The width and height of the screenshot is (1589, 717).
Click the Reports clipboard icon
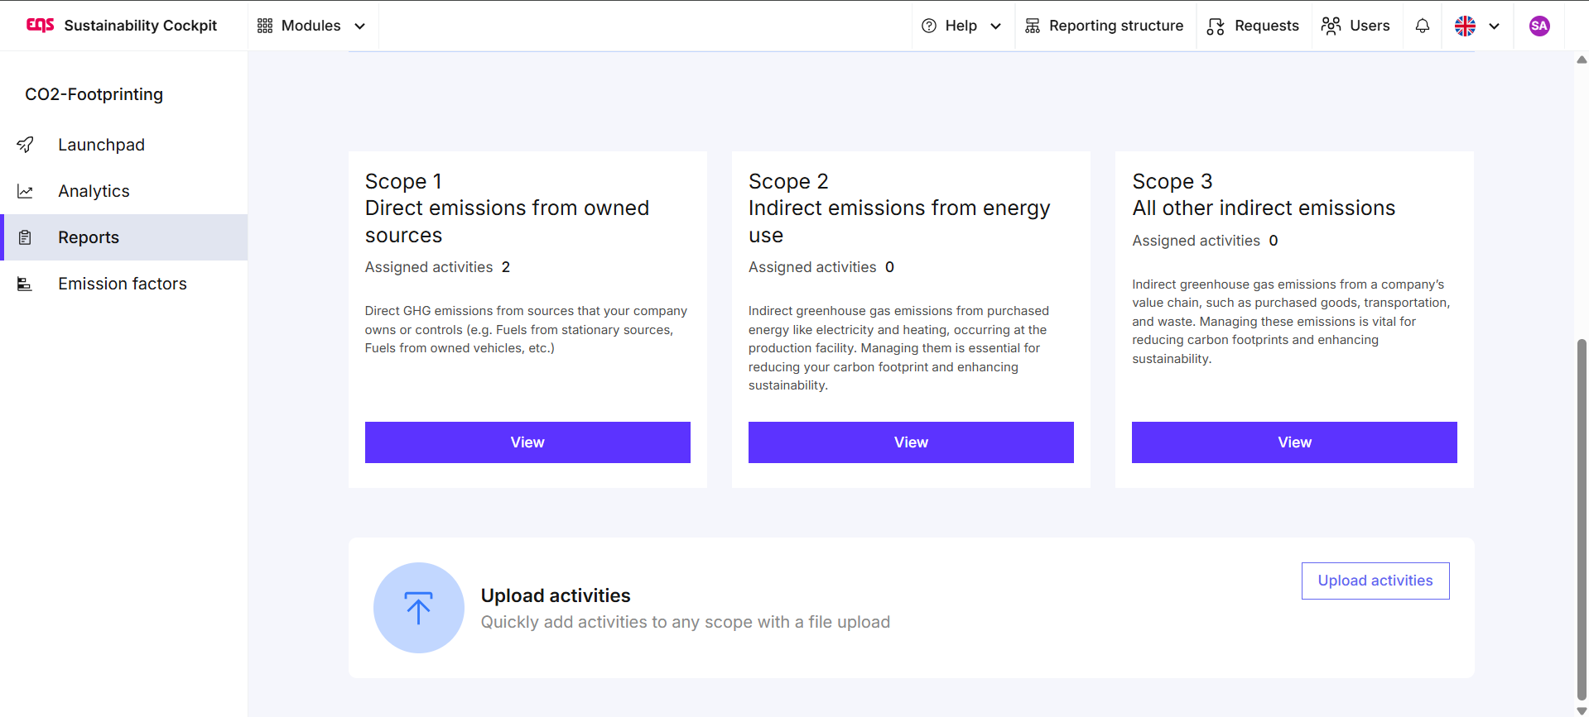[x=26, y=237]
